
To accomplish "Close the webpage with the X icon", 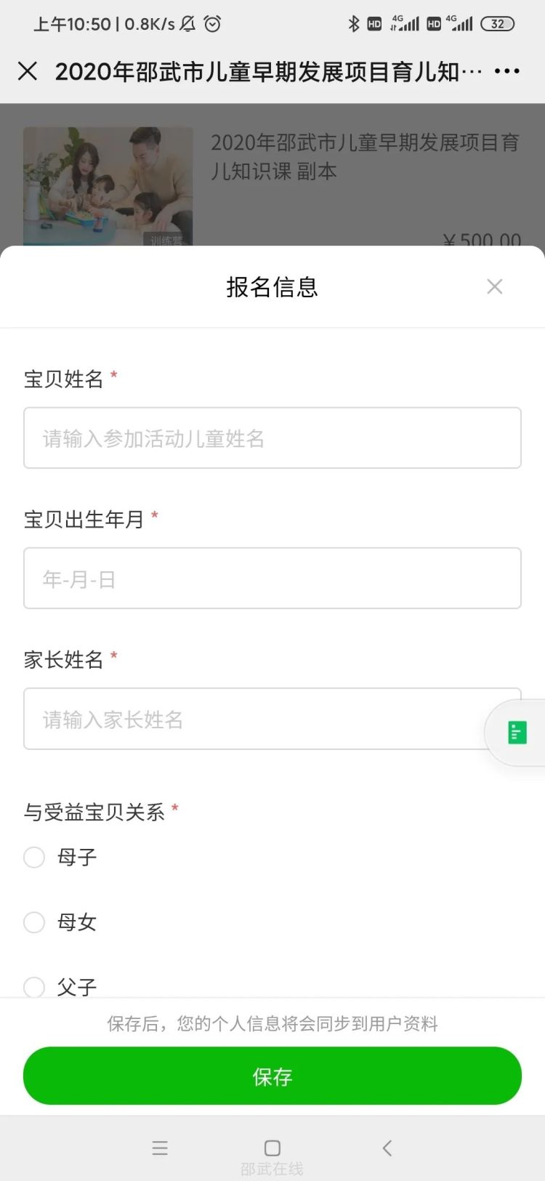I will 28,71.
